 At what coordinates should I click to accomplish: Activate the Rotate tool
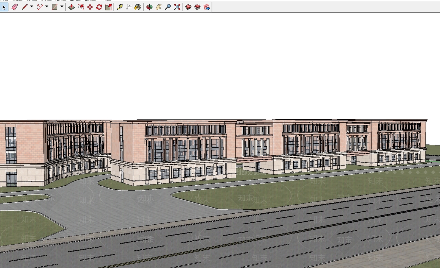pos(99,7)
